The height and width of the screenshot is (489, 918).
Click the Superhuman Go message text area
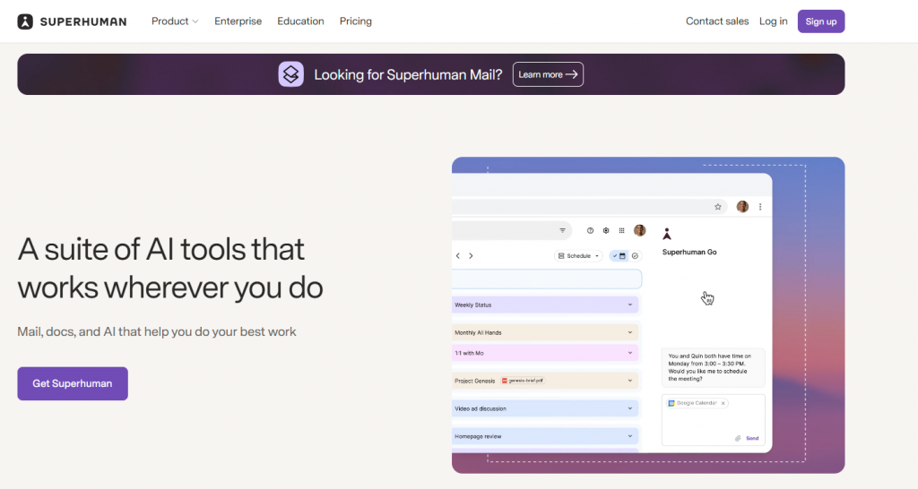[x=714, y=420]
